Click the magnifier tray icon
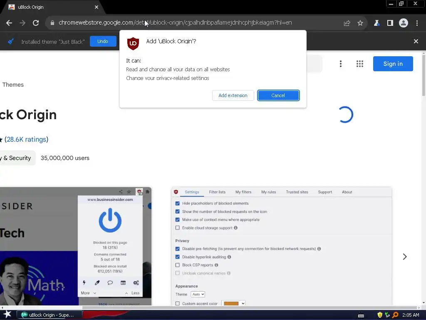Image resolution: width=426 pixels, height=320 pixels. pyautogui.click(x=395, y=315)
